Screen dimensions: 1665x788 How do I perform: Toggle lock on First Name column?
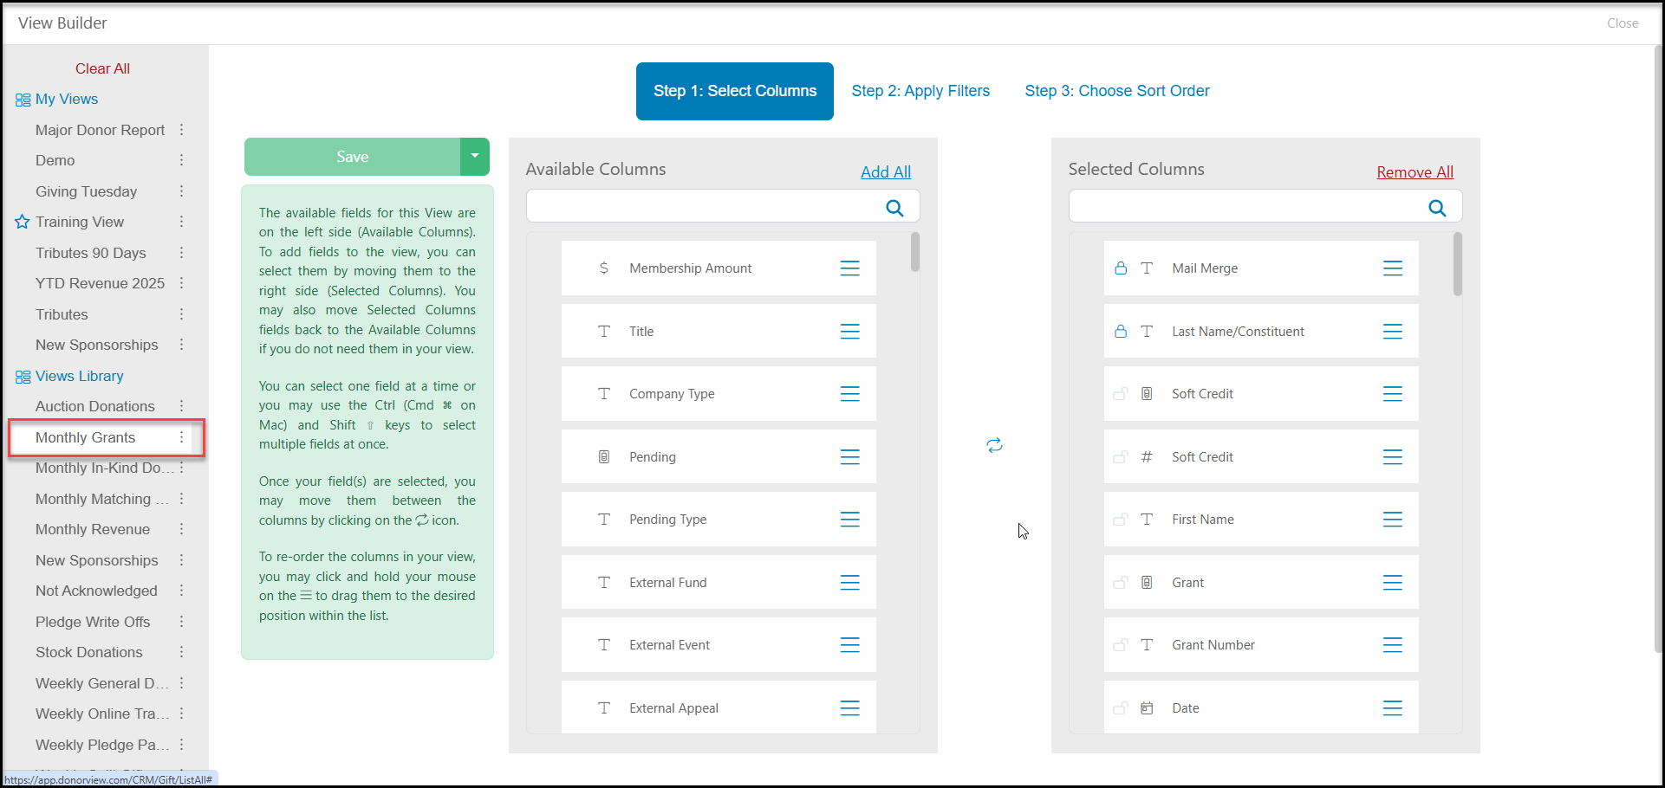[1120, 520]
